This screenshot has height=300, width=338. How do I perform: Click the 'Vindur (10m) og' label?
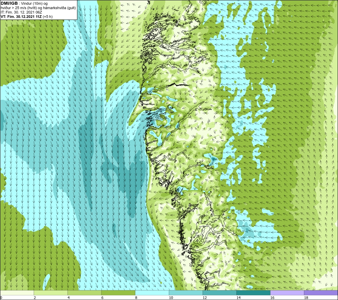point(34,4)
